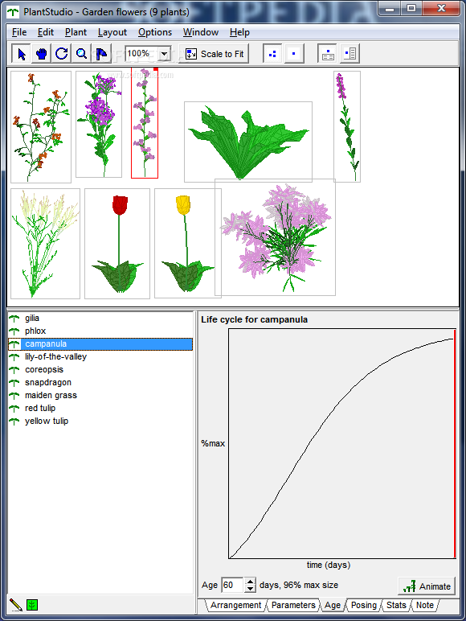Open the File menu
The width and height of the screenshot is (466, 621).
(x=19, y=32)
